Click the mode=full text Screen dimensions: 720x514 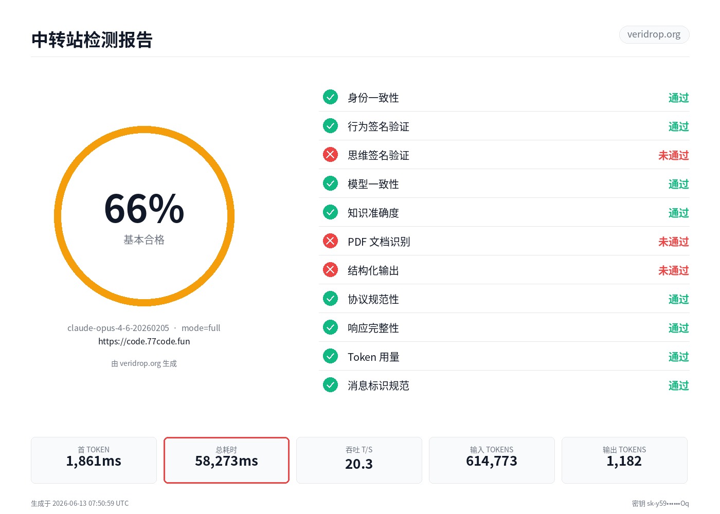[201, 328]
